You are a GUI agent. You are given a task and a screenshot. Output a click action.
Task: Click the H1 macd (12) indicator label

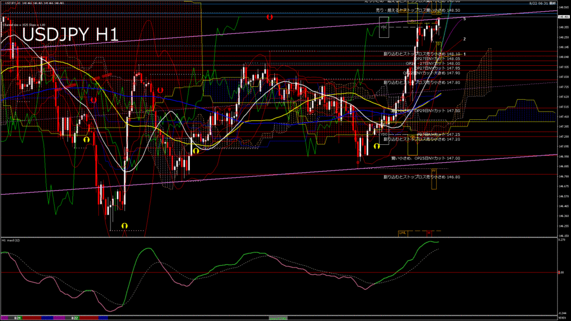(11, 240)
